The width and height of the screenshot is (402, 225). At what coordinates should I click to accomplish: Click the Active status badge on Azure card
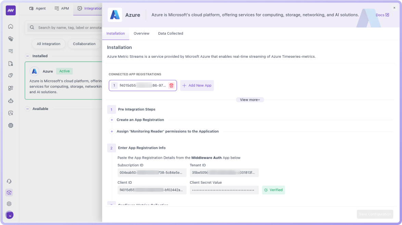tap(65, 71)
